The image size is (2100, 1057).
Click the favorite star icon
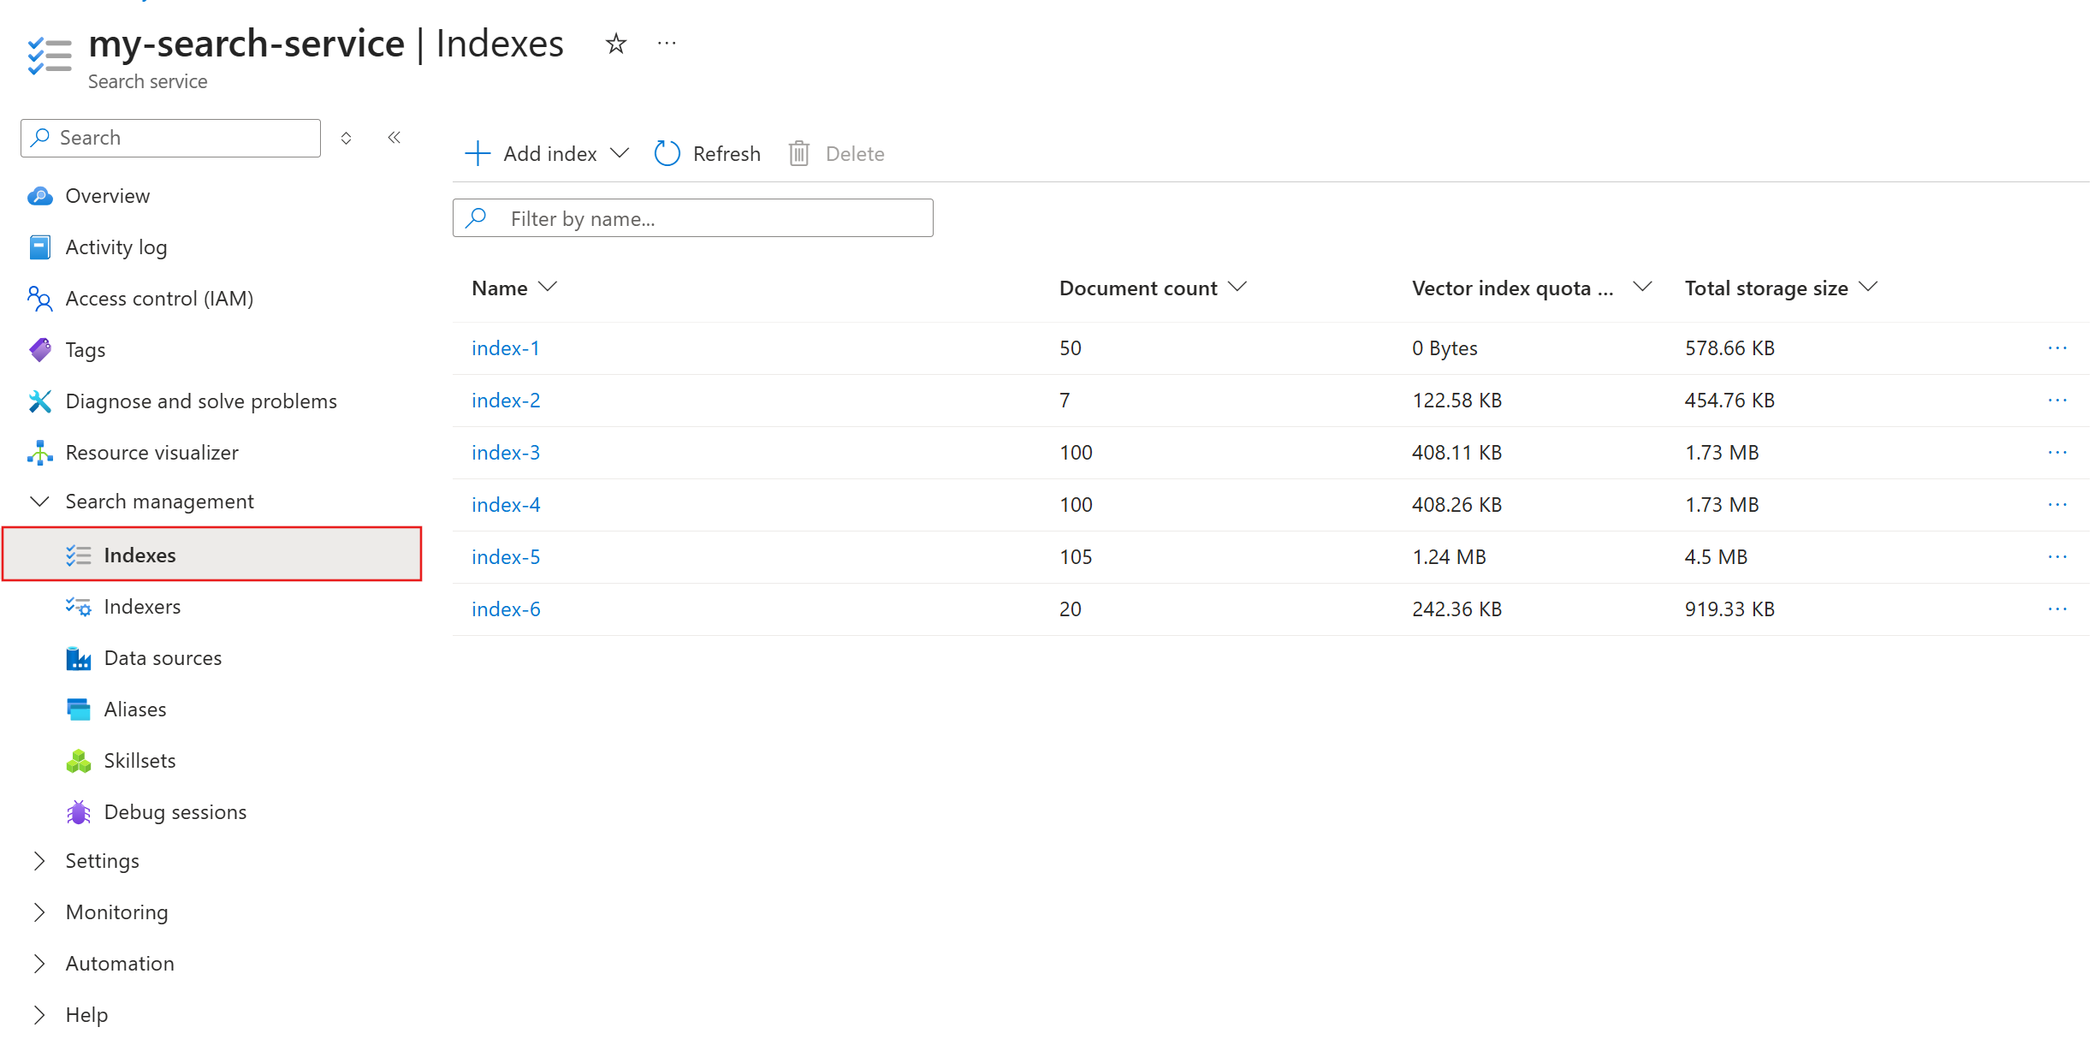coord(615,44)
